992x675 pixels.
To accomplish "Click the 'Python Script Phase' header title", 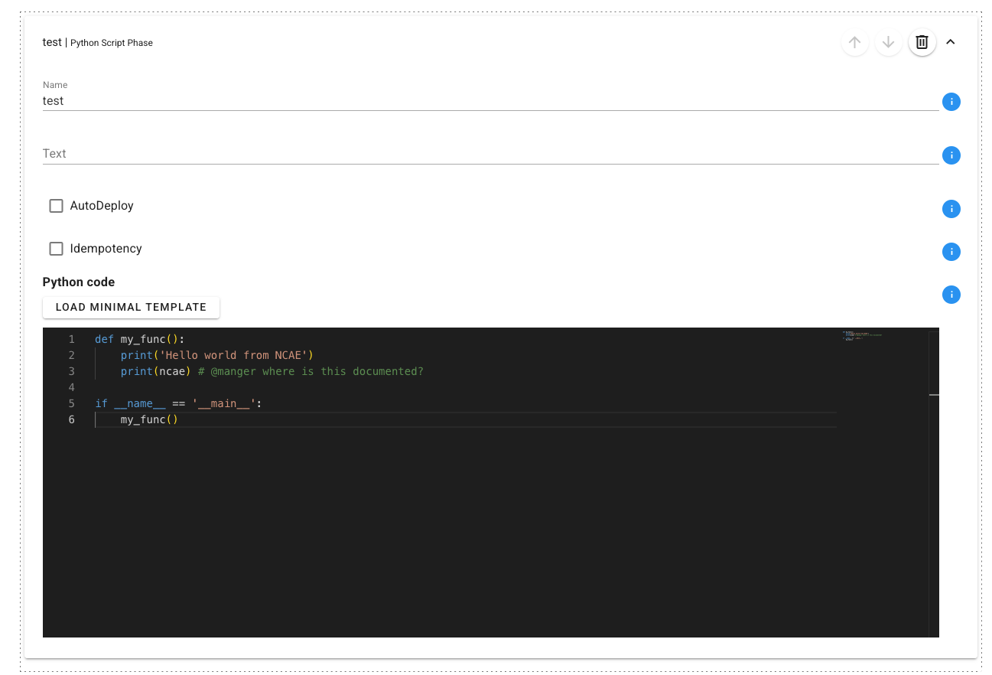I will (112, 43).
